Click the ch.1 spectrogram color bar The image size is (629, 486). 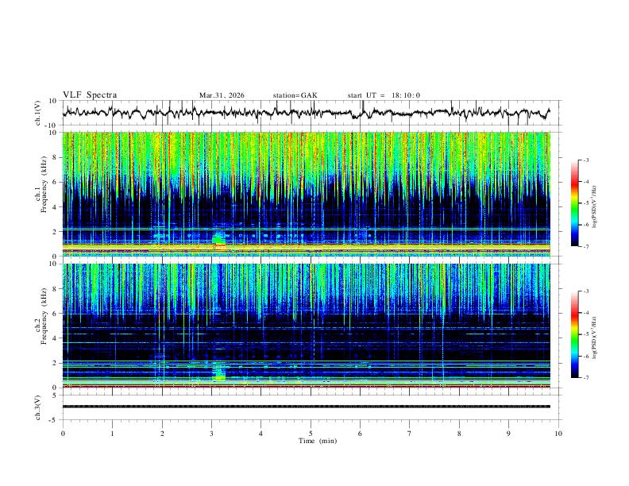574,203
